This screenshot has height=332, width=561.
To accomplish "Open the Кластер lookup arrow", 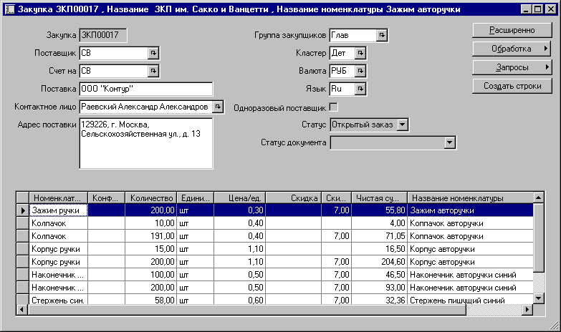I will 360,53.
